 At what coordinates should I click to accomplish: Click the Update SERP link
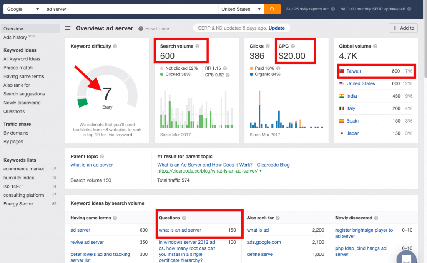pyautogui.click(x=276, y=28)
